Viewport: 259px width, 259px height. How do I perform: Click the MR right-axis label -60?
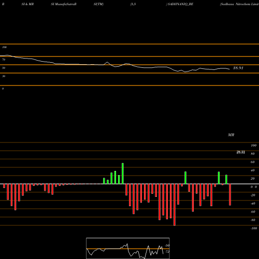(253, 212)
